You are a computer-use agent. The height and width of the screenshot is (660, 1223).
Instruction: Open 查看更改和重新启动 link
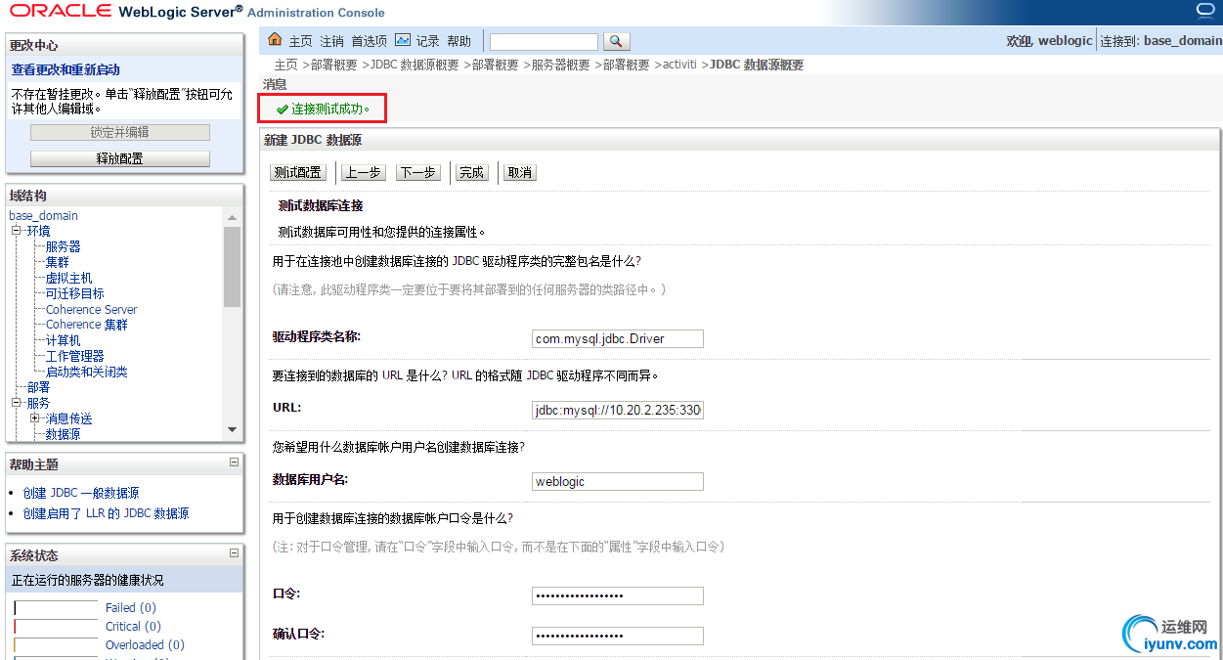(66, 69)
